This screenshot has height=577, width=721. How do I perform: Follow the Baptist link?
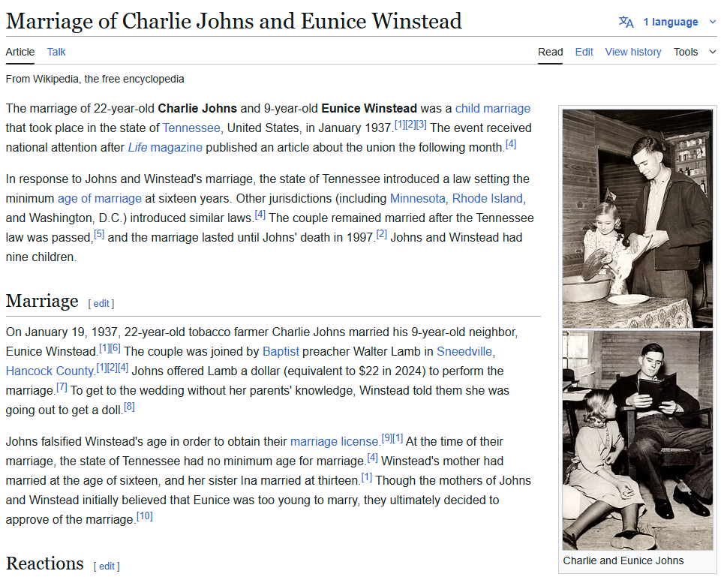281,352
